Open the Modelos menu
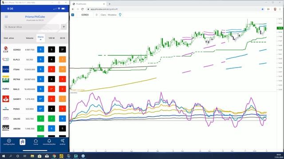 click(112, 15)
